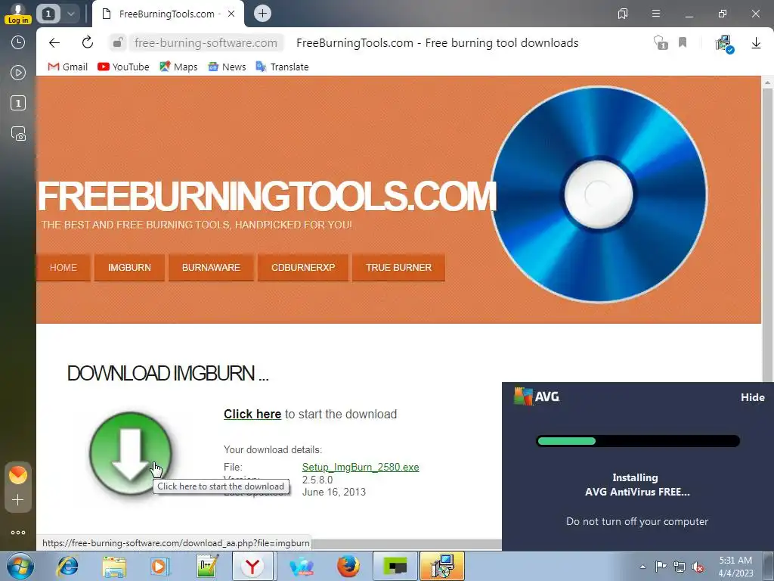Image resolution: width=774 pixels, height=581 pixels.
Task: Open the bookmarks collections icon in title bar
Action: 623,14
